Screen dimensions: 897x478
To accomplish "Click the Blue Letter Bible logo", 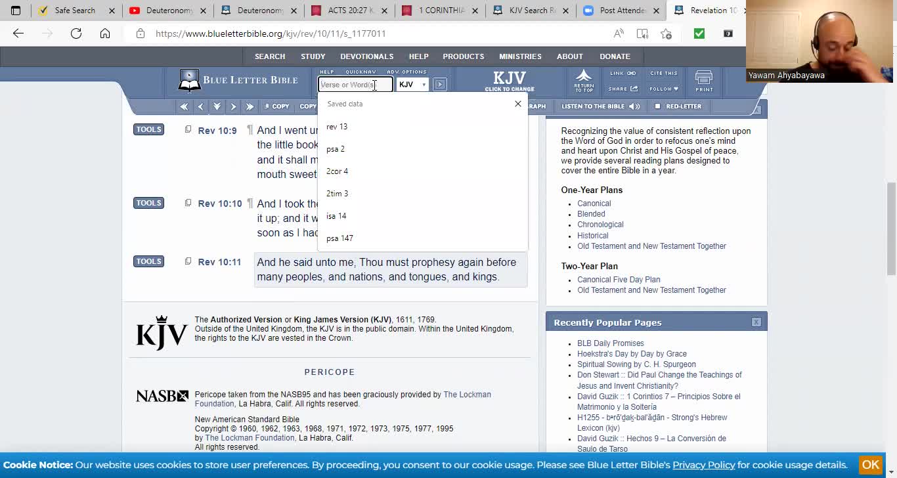I will click(x=238, y=80).
